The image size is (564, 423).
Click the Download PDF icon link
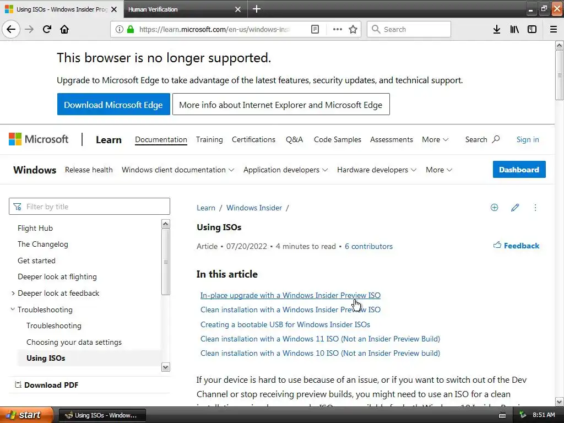click(47, 385)
